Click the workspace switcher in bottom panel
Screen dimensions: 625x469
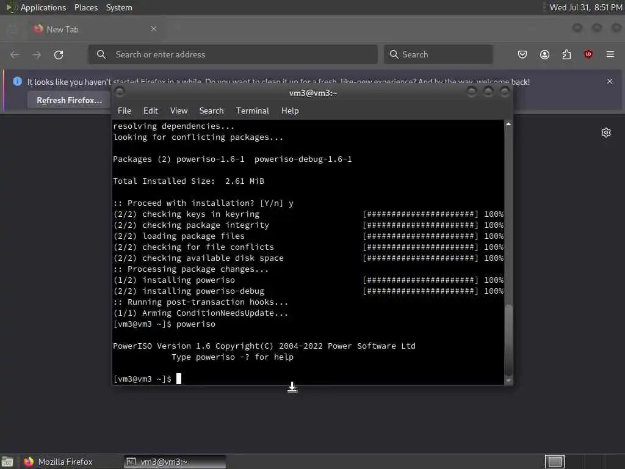(554, 462)
